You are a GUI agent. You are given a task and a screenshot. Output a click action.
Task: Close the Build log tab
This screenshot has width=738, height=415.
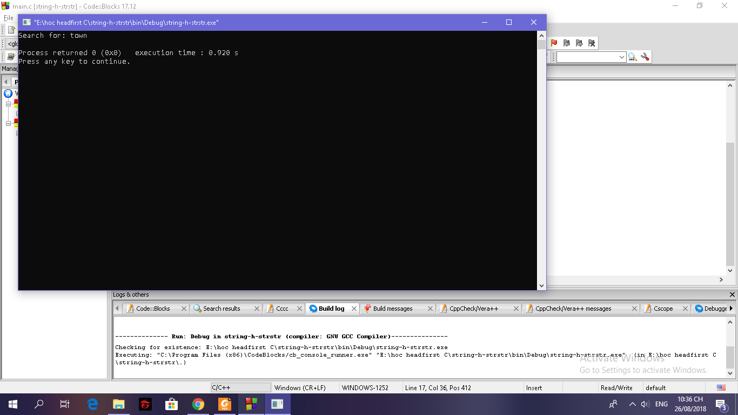(354, 309)
